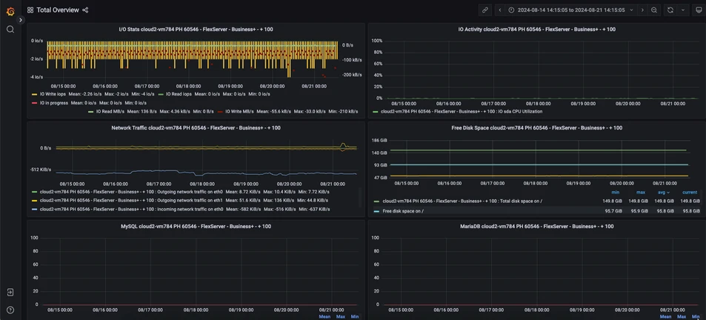Toggle Free disk space series in legend
Image resolution: width=706 pixels, height=320 pixels.
(402, 211)
